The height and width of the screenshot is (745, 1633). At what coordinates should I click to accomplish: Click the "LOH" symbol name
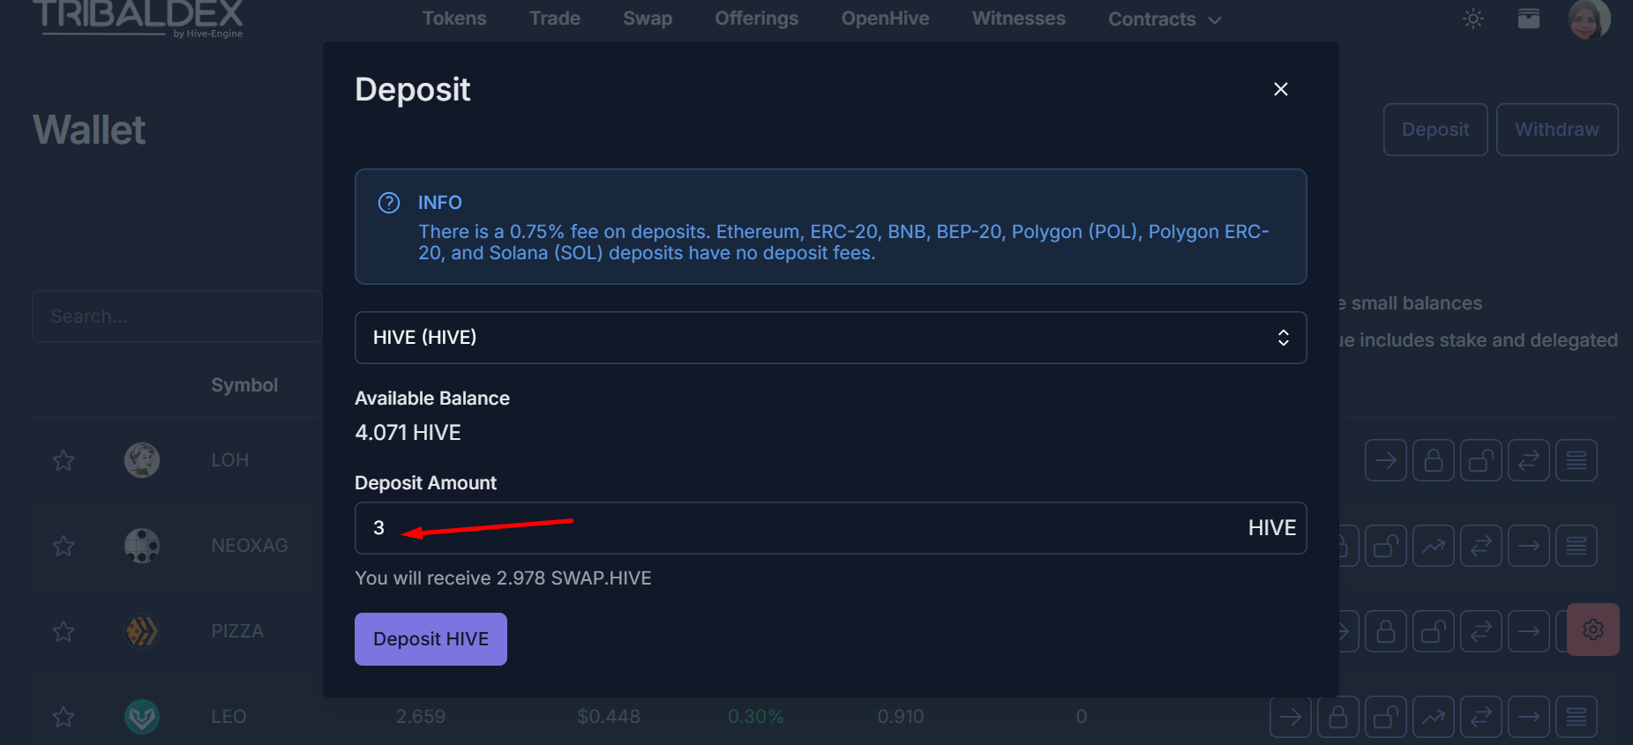coord(230,460)
